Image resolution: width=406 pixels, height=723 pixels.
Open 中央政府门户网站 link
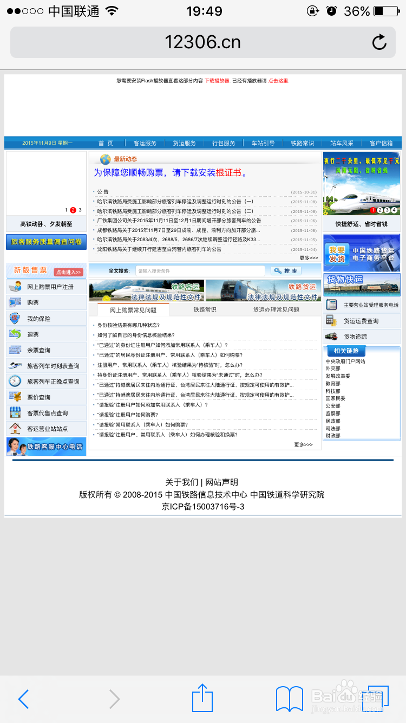click(x=345, y=361)
